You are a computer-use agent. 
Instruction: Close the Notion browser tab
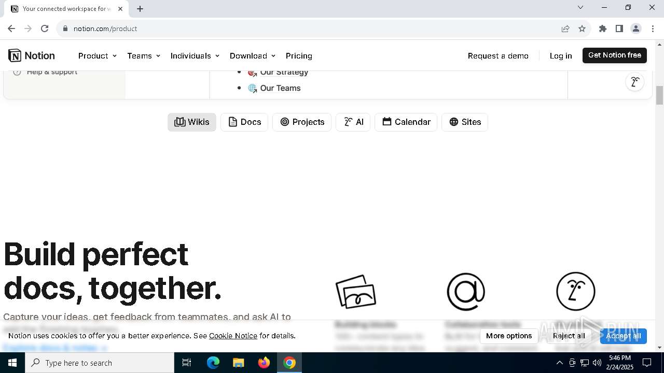pyautogui.click(x=120, y=8)
